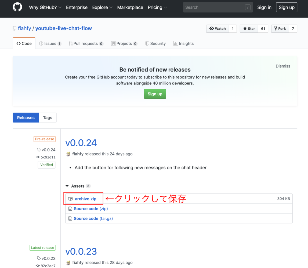Image resolution: width=308 pixels, height=268 pixels.
Task: Select the Releases tab button
Action: (26, 118)
